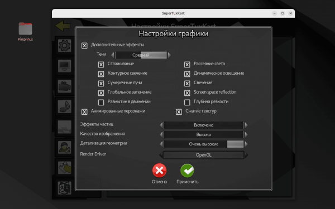This screenshot has height=209, width=335.
Task: Disable the Сглаживание checkbox
Action: click(101, 65)
